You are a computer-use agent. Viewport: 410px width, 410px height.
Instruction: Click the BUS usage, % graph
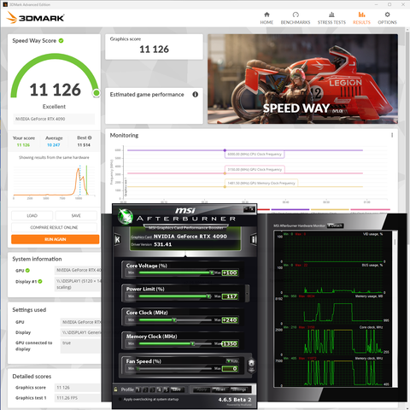(x=333, y=278)
